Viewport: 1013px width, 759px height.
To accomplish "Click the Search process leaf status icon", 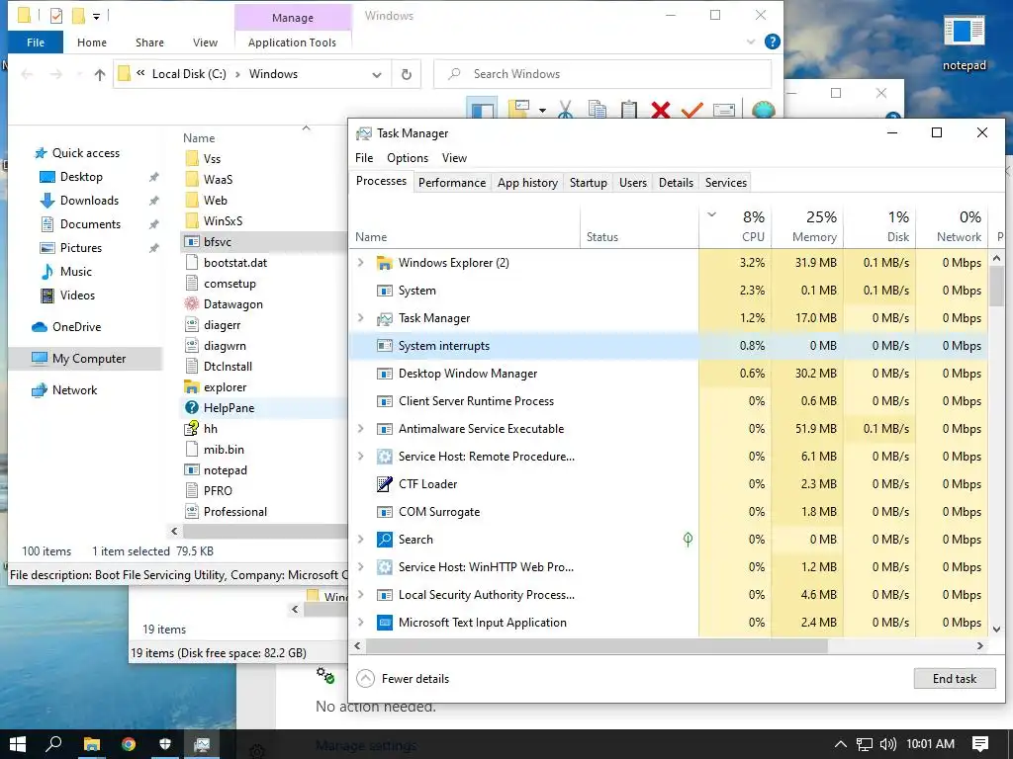I will click(x=689, y=539).
